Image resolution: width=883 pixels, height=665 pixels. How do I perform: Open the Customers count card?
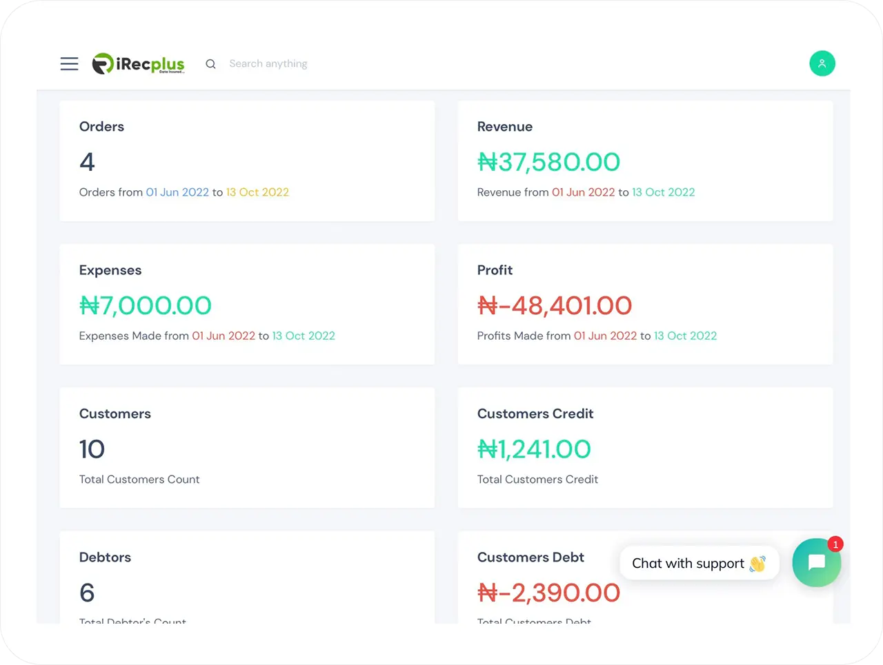point(247,448)
